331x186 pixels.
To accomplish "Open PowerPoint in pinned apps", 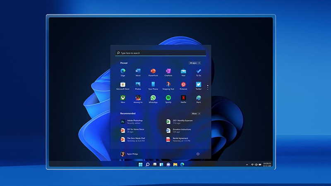I will click(153, 72).
